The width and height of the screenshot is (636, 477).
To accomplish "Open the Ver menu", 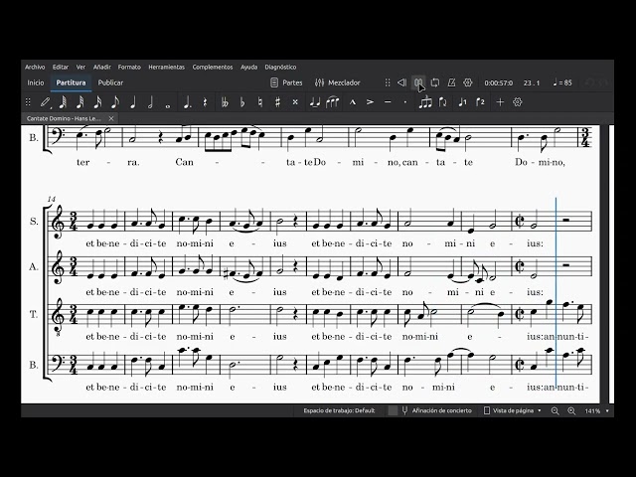I will pos(81,67).
